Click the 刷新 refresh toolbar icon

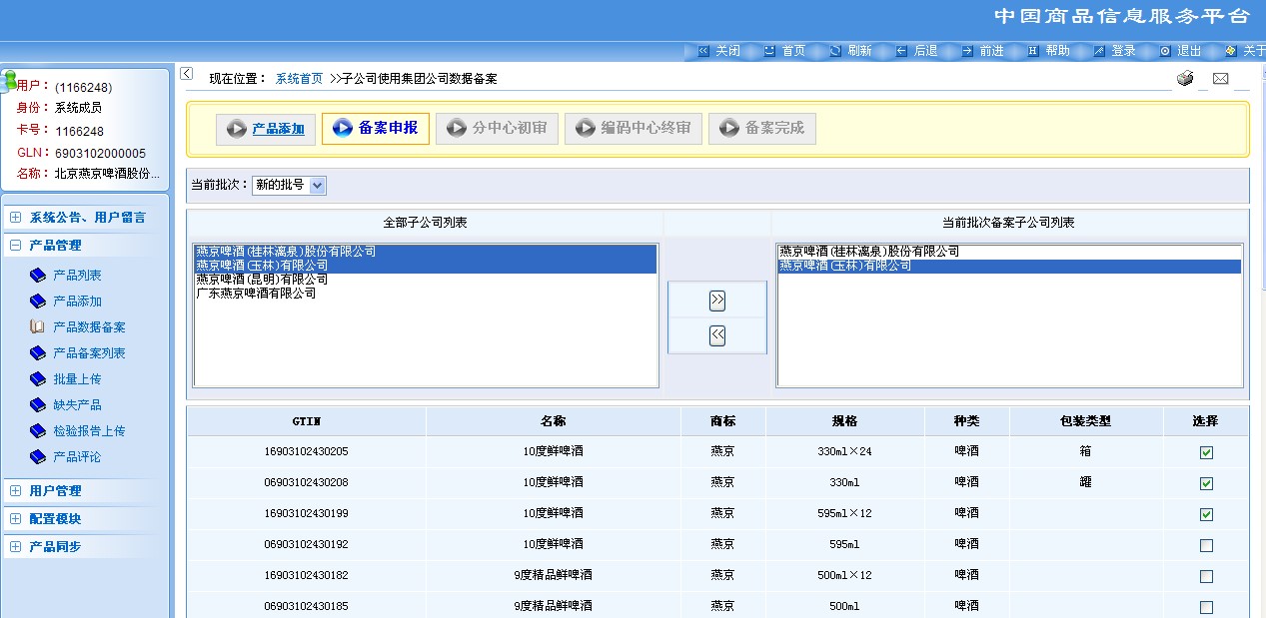(835, 51)
